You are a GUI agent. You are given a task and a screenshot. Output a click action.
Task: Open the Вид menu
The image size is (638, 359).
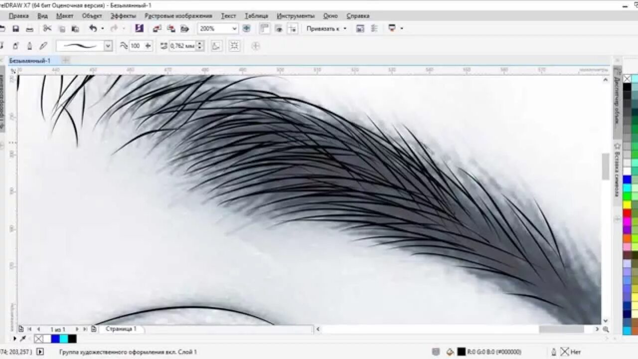point(42,16)
